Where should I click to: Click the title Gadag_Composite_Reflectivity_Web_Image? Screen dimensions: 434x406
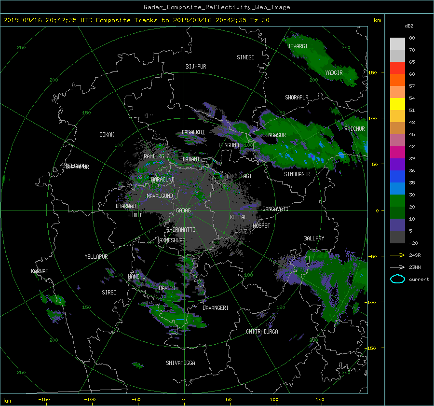(x=217, y=7)
